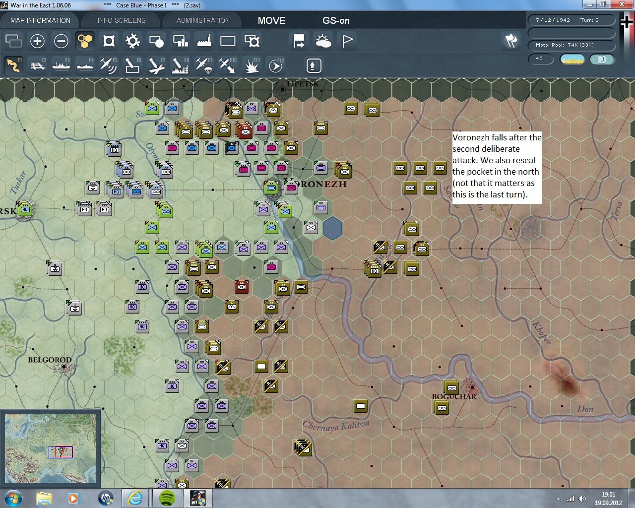
Task: Toggle the yellow hex grid display
Action: pyautogui.click(x=85, y=41)
